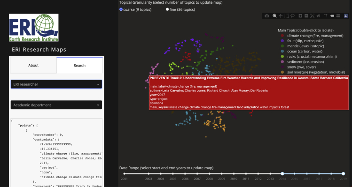This screenshot has height=187, width=352.
Task: Activate the Pan tool in modebar
Action: click(281, 16)
